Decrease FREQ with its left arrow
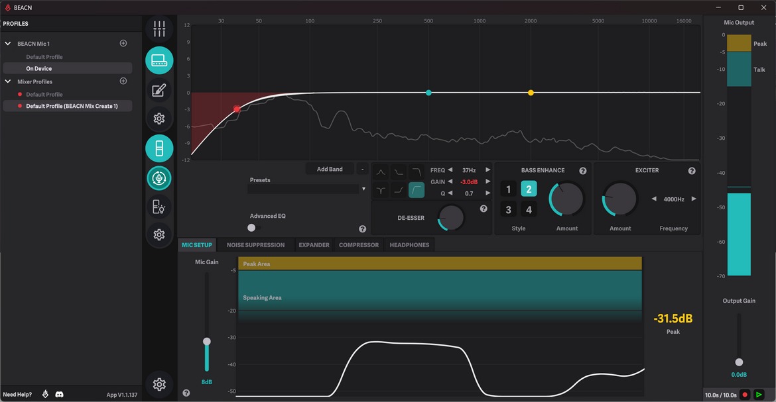This screenshot has width=776, height=402. tap(450, 170)
